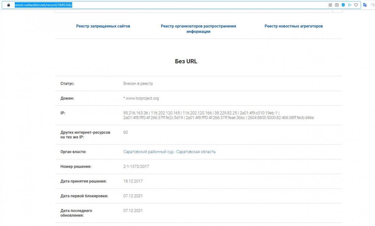Viewport: 375px width, 226px height.
Task: Click the first blocking date 07.12.2021
Action: tap(133, 196)
